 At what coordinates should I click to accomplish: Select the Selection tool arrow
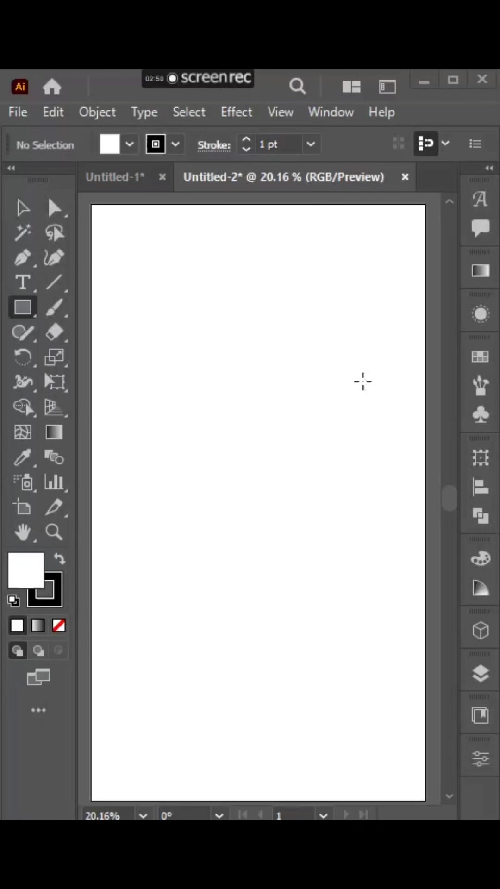23,208
